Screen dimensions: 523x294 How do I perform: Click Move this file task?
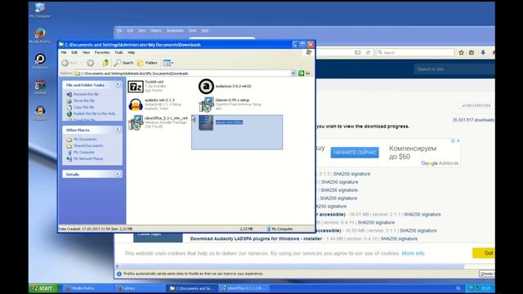click(84, 100)
